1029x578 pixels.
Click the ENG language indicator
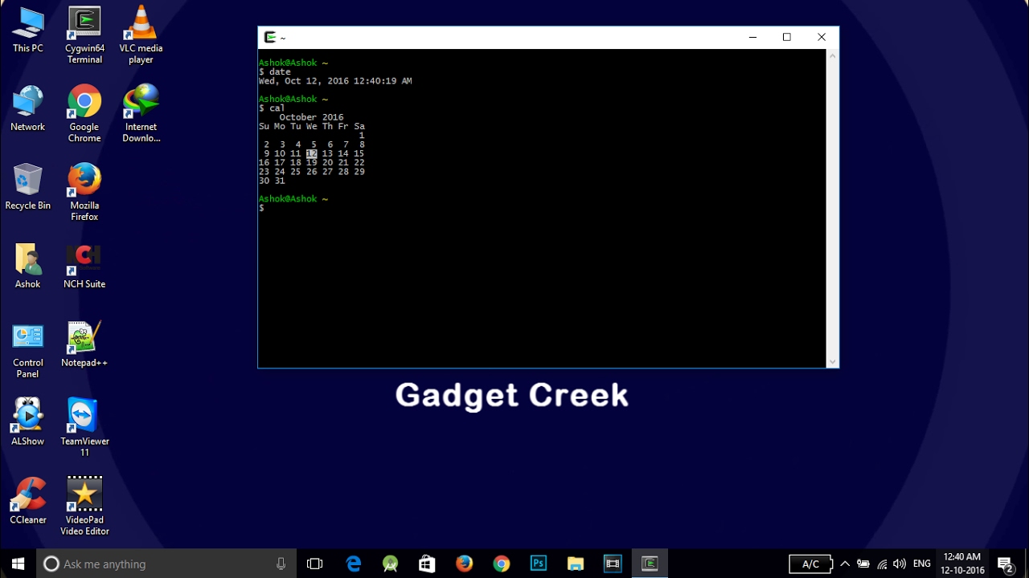[922, 564]
